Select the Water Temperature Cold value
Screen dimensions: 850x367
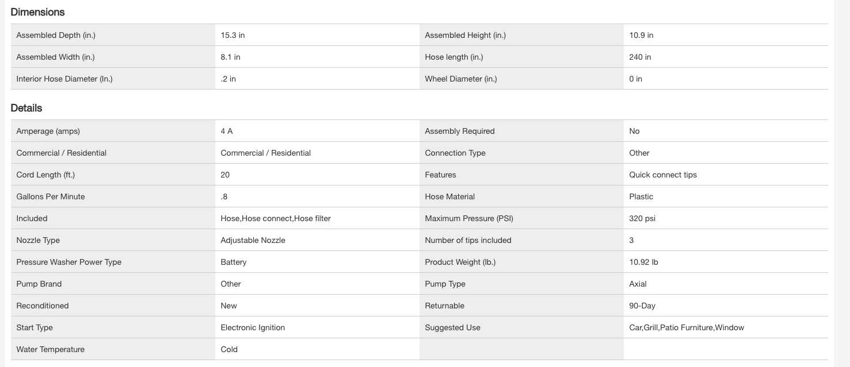click(x=229, y=349)
